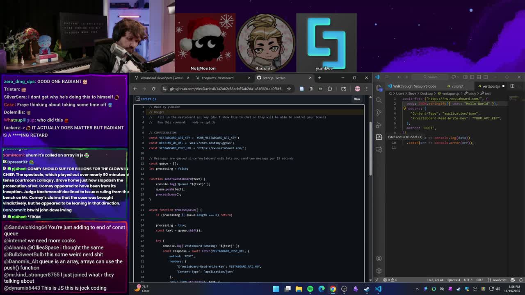
Task: Open the JavaScript language mode picker
Action: click(499, 280)
